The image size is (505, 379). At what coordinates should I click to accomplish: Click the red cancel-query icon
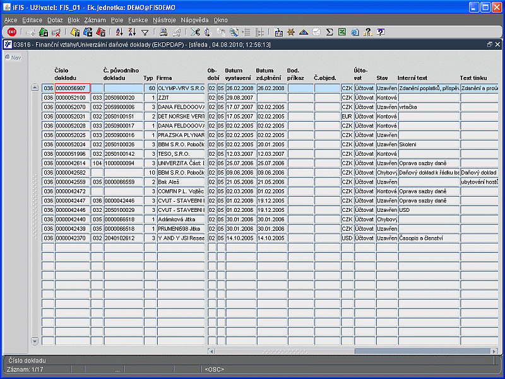coord(100,32)
